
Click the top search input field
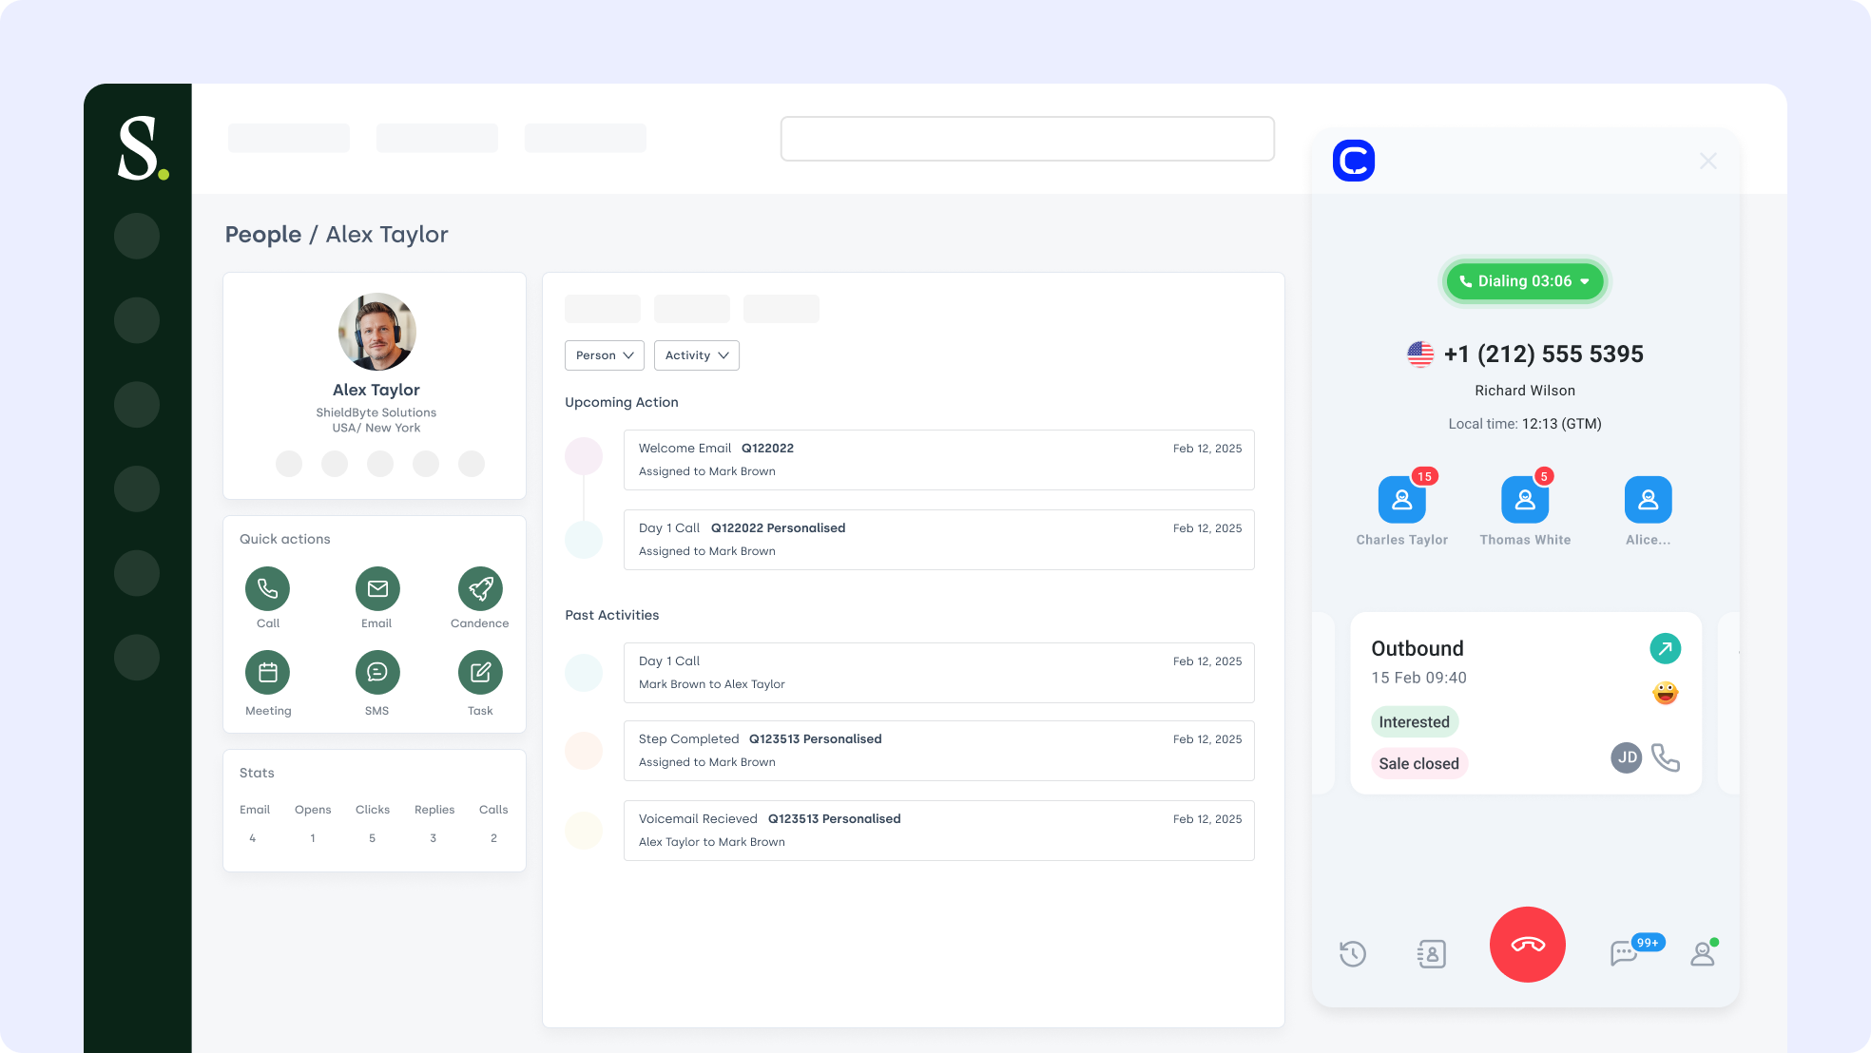tap(1027, 139)
